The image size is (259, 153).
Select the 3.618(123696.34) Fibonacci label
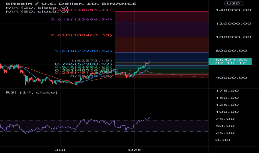pos(81,19)
